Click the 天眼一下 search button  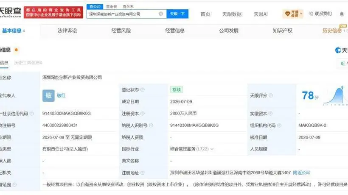(x=177, y=14)
